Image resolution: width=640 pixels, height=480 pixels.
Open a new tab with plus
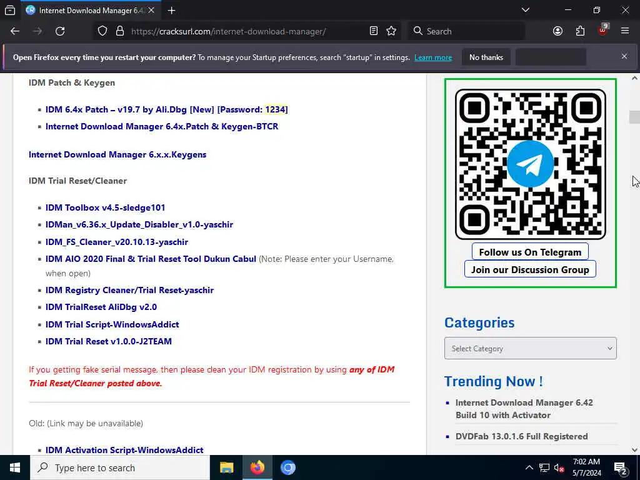171,11
